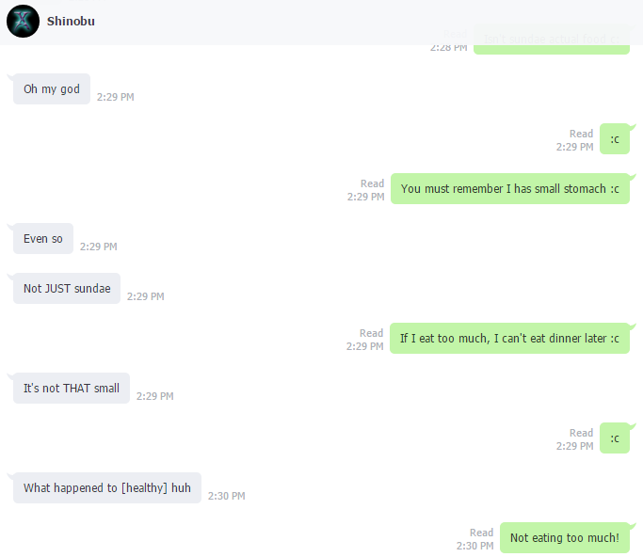Select "What happened to [healthy] huh" message
The image size is (643, 557).
click(107, 487)
